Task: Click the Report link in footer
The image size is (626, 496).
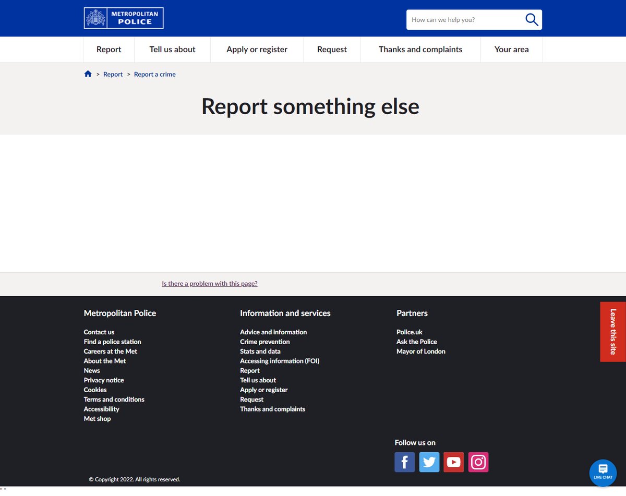Action: 250,371
